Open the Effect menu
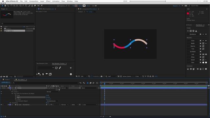The width and height of the screenshot is (210, 118). 48,1
